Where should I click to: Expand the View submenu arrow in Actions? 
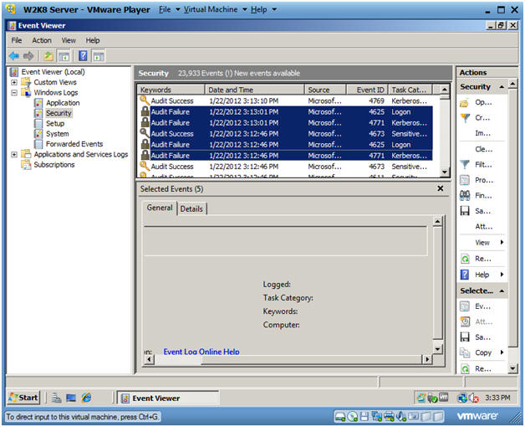(502, 242)
